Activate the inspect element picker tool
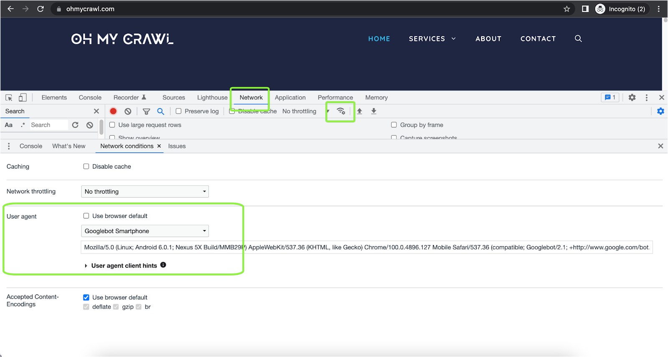Image resolution: width=668 pixels, height=357 pixels. coord(9,98)
